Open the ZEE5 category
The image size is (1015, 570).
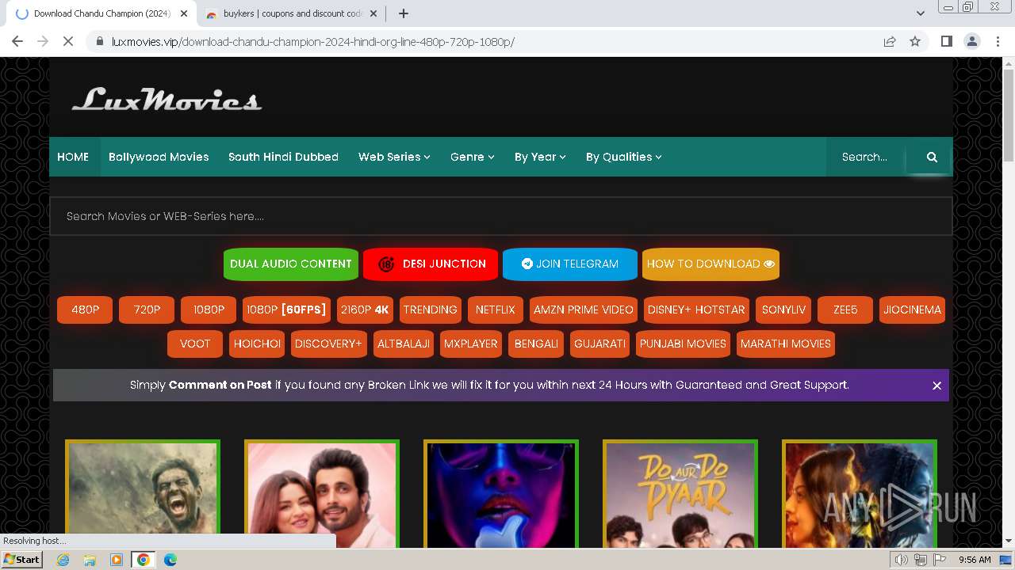pos(845,310)
